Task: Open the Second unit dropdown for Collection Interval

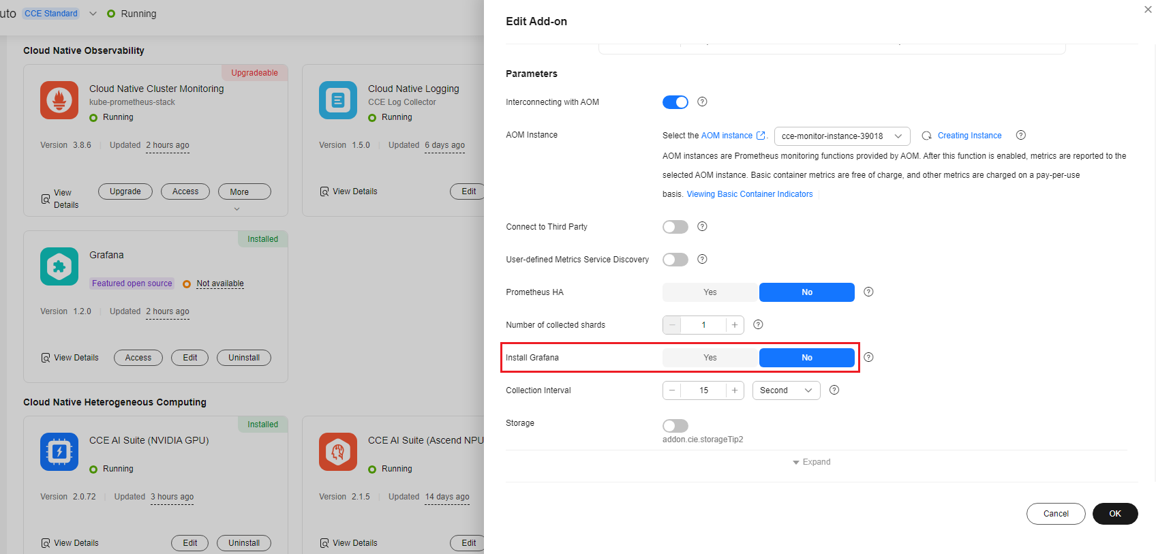Action: (x=787, y=390)
